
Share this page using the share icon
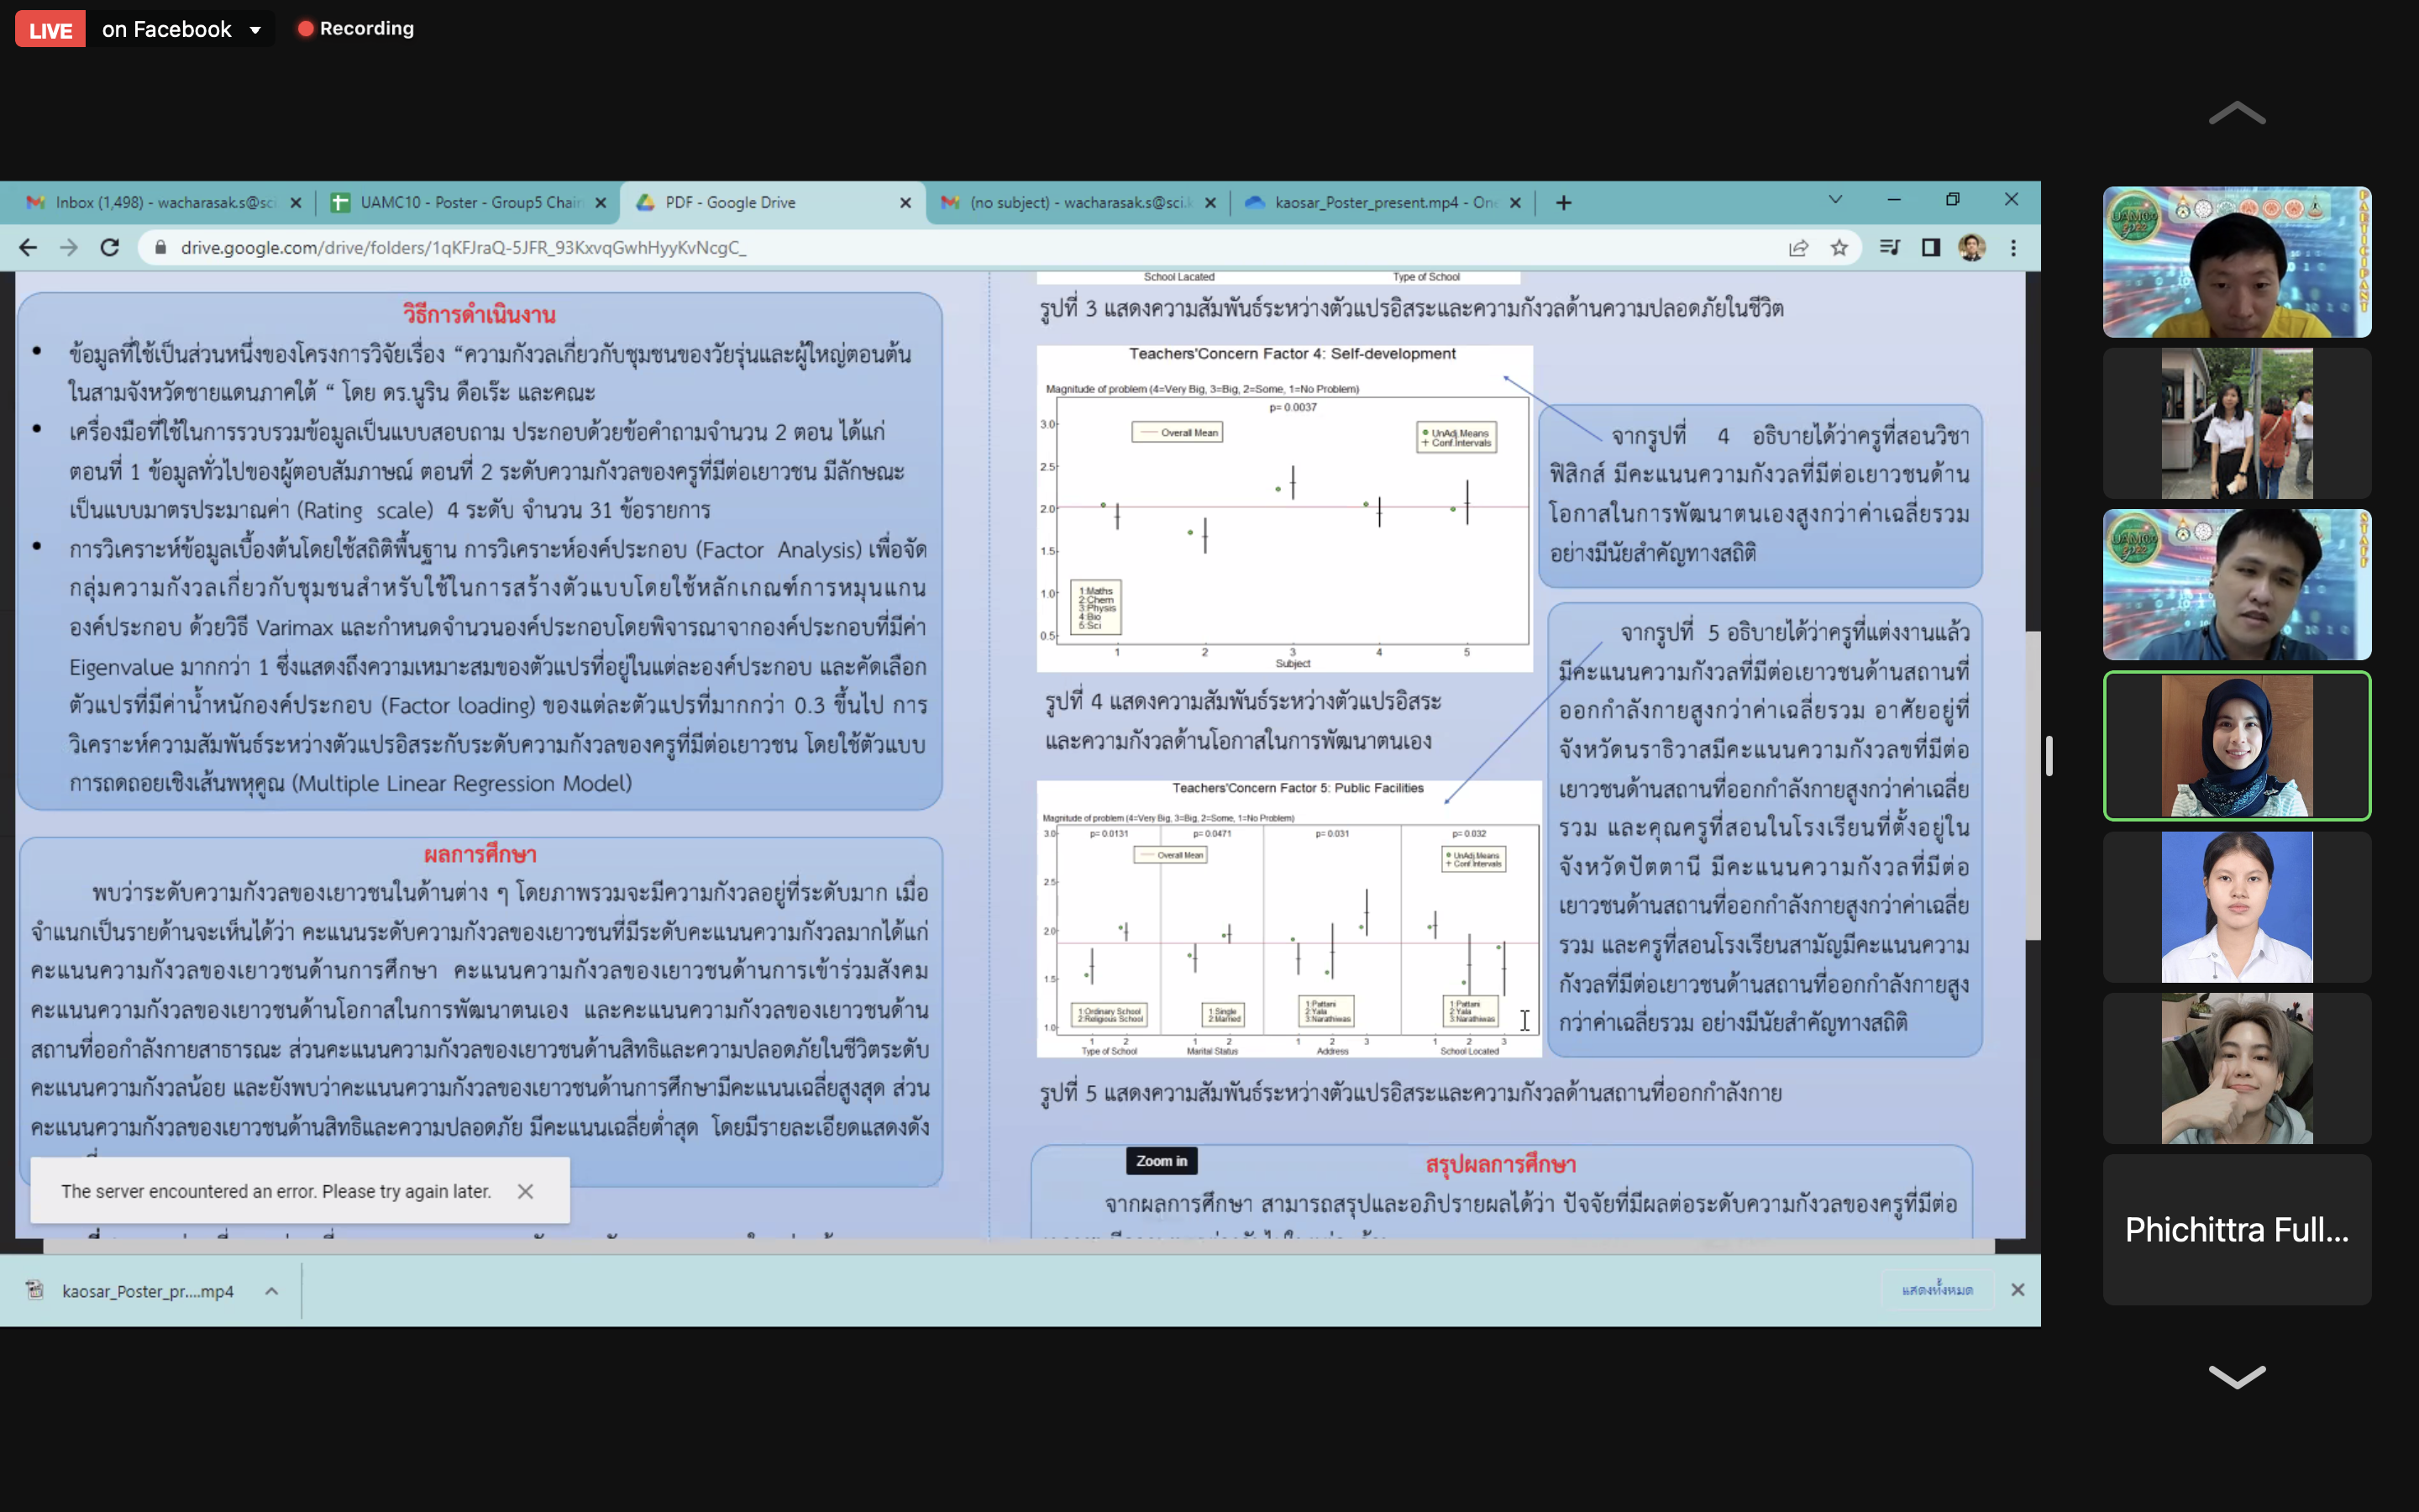tap(1798, 248)
